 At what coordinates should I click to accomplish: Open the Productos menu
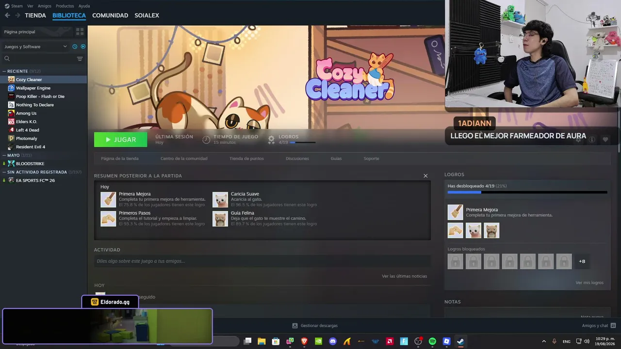tap(65, 6)
